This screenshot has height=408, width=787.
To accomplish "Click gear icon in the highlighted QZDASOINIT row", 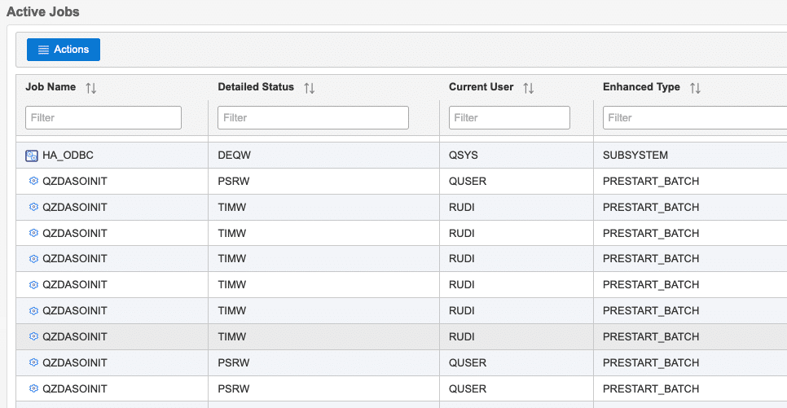I will 33,336.
